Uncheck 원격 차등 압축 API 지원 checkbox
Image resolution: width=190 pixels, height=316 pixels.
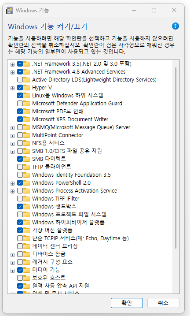pyautogui.click(x=20, y=286)
